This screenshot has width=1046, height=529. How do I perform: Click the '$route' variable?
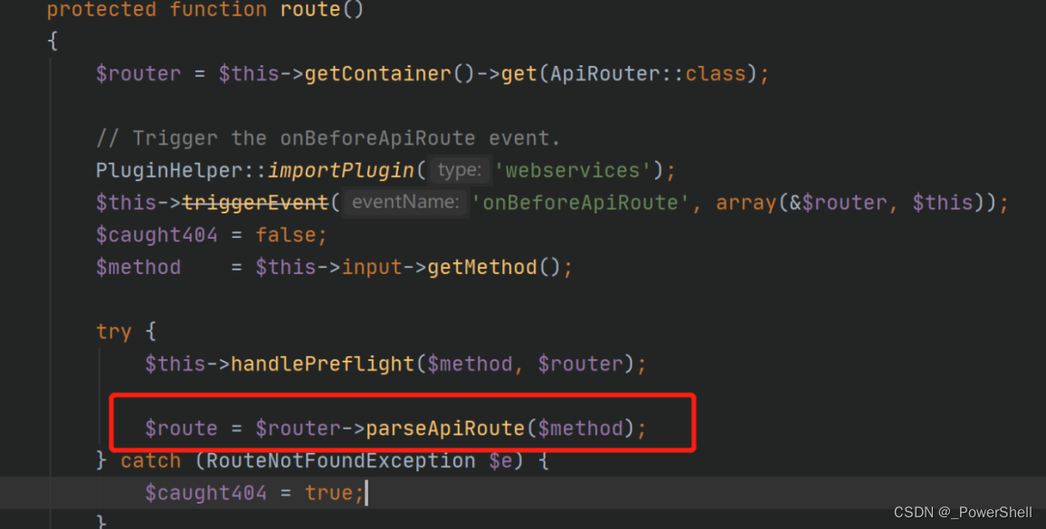click(182, 429)
